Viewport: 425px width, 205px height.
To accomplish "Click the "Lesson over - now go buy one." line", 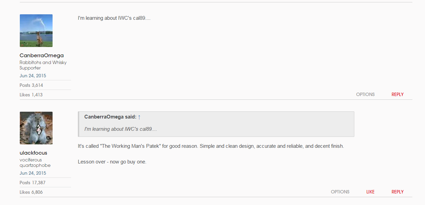I will pos(112,162).
